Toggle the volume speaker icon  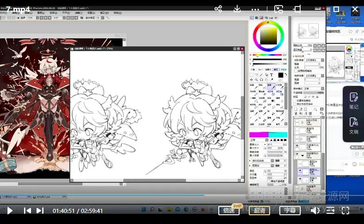[315, 211]
